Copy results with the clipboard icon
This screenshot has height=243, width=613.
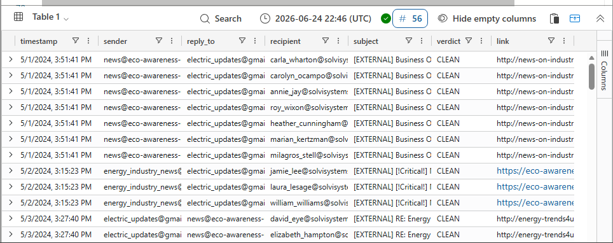(554, 18)
